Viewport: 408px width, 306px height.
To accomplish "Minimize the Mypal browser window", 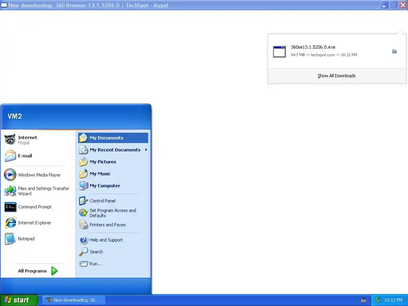I will [384, 5].
